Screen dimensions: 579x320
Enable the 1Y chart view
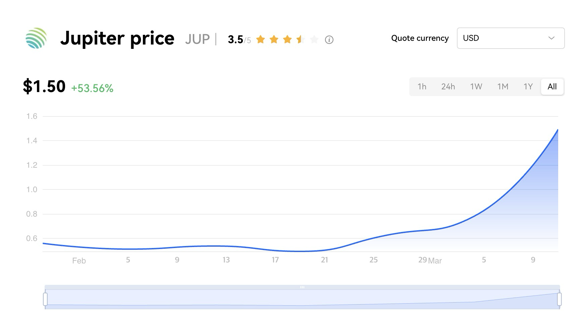(528, 87)
